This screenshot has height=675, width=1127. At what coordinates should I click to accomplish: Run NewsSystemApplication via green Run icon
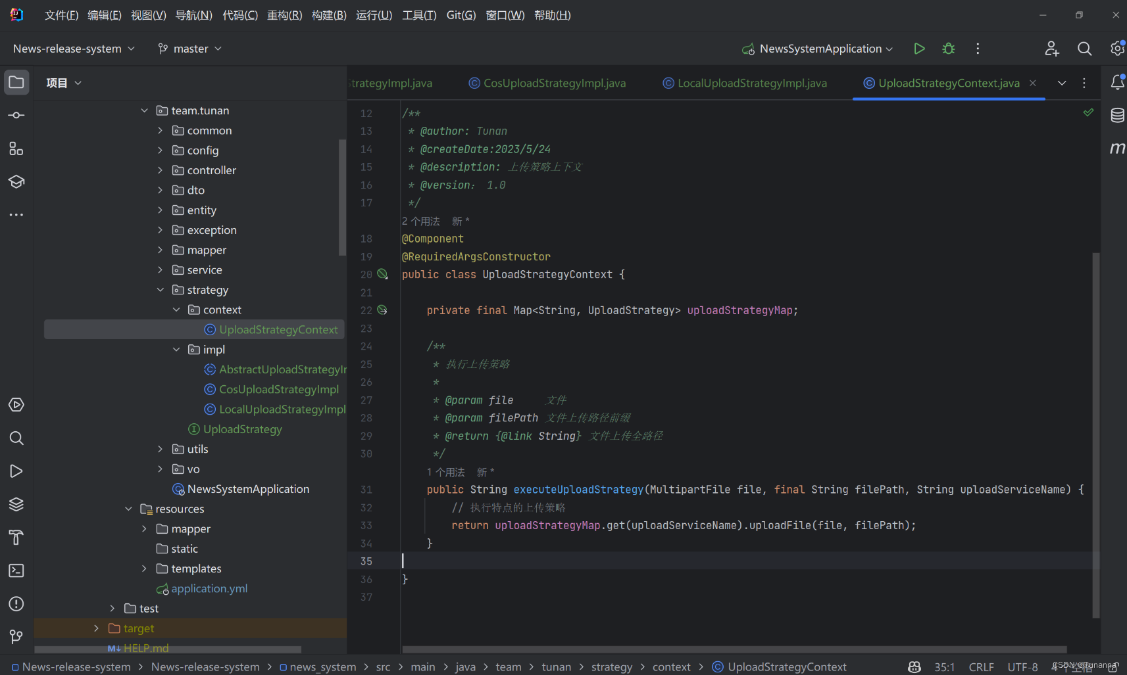919,48
